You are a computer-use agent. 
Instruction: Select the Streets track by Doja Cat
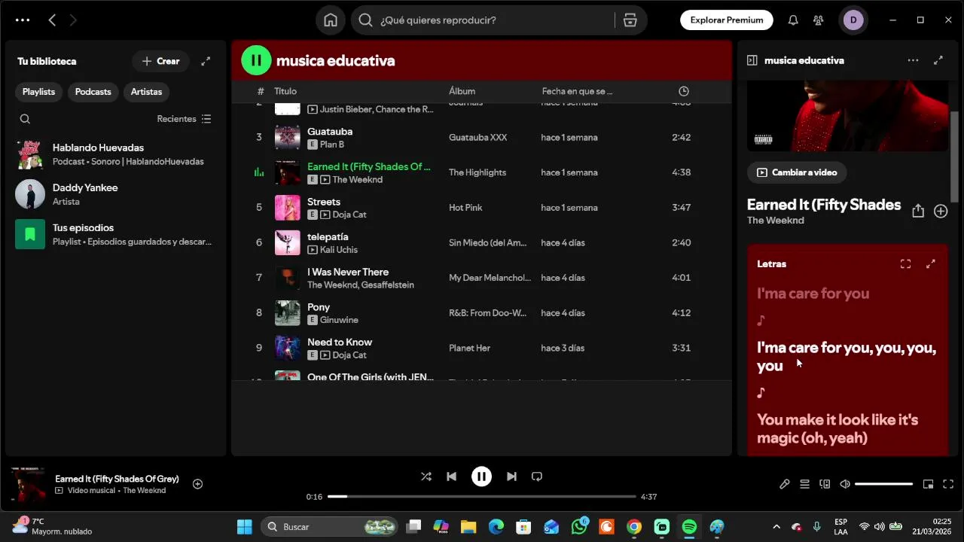click(x=482, y=208)
